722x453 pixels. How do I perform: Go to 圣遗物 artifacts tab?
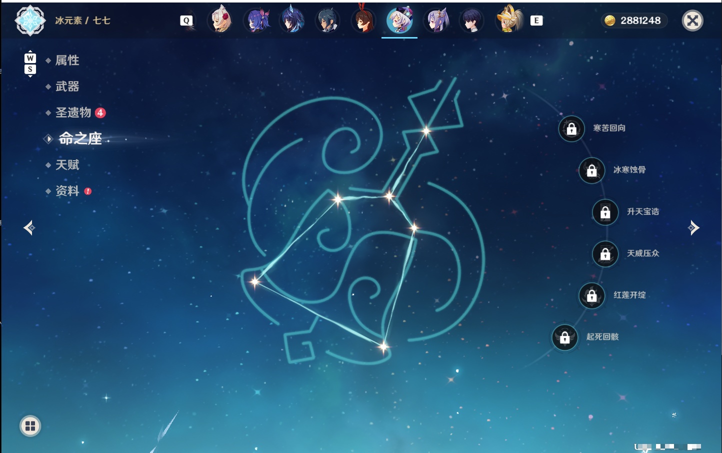pos(73,113)
